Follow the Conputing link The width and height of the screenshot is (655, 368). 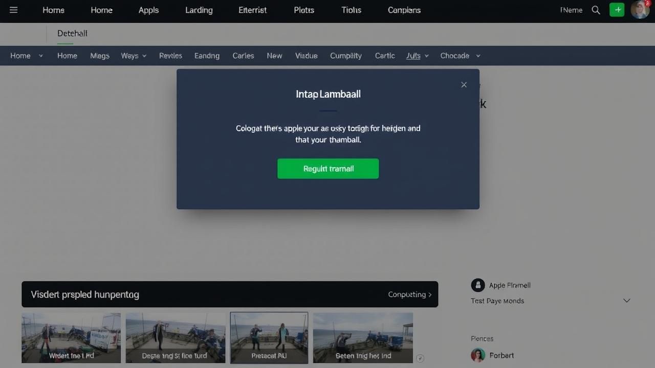(x=409, y=294)
